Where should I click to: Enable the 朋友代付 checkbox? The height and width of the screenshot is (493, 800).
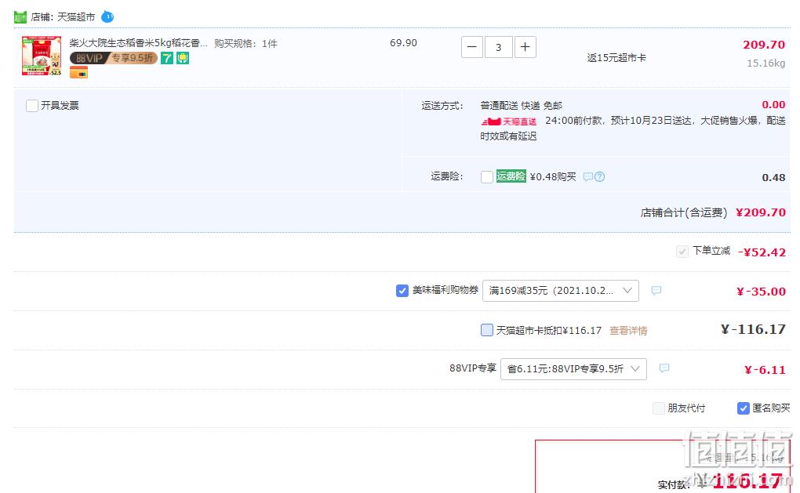659,408
